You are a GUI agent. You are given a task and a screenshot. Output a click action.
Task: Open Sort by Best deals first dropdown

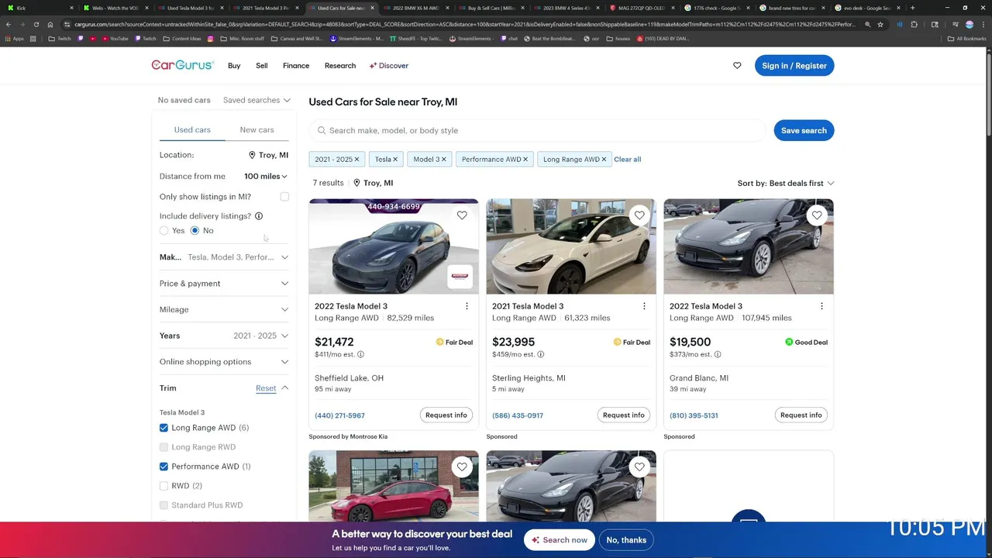pos(786,183)
